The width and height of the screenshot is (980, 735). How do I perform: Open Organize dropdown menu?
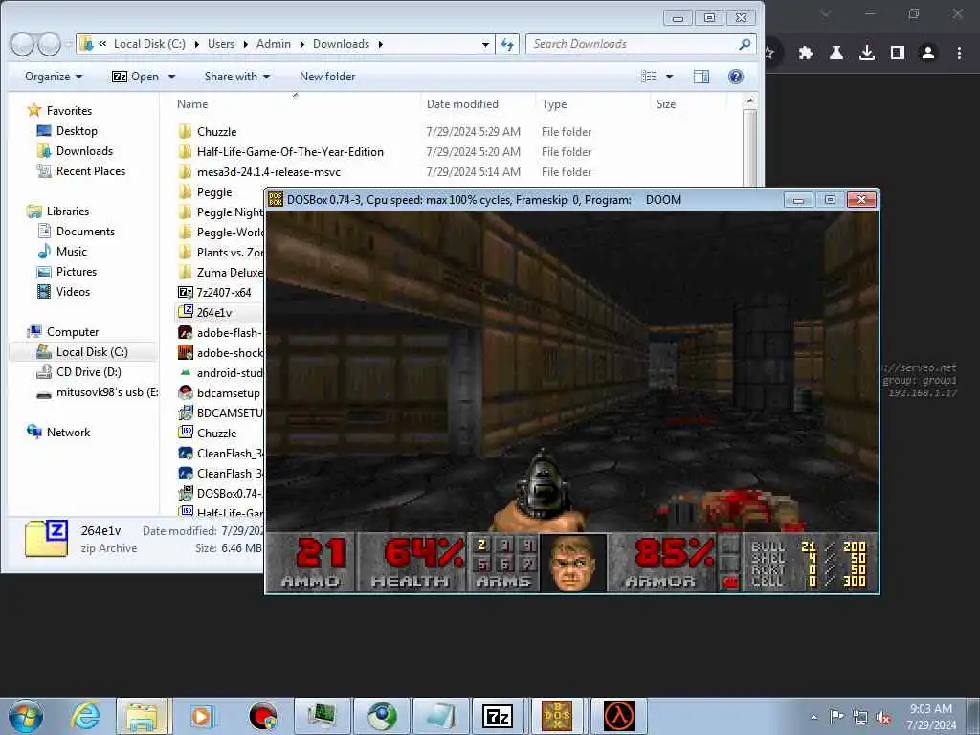pos(54,77)
